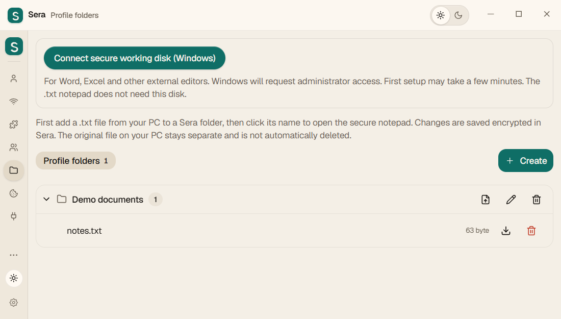Open the plug connector sidebar icon

click(14, 216)
